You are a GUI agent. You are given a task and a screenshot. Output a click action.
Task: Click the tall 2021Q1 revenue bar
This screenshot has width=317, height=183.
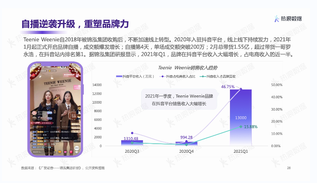(241, 117)
